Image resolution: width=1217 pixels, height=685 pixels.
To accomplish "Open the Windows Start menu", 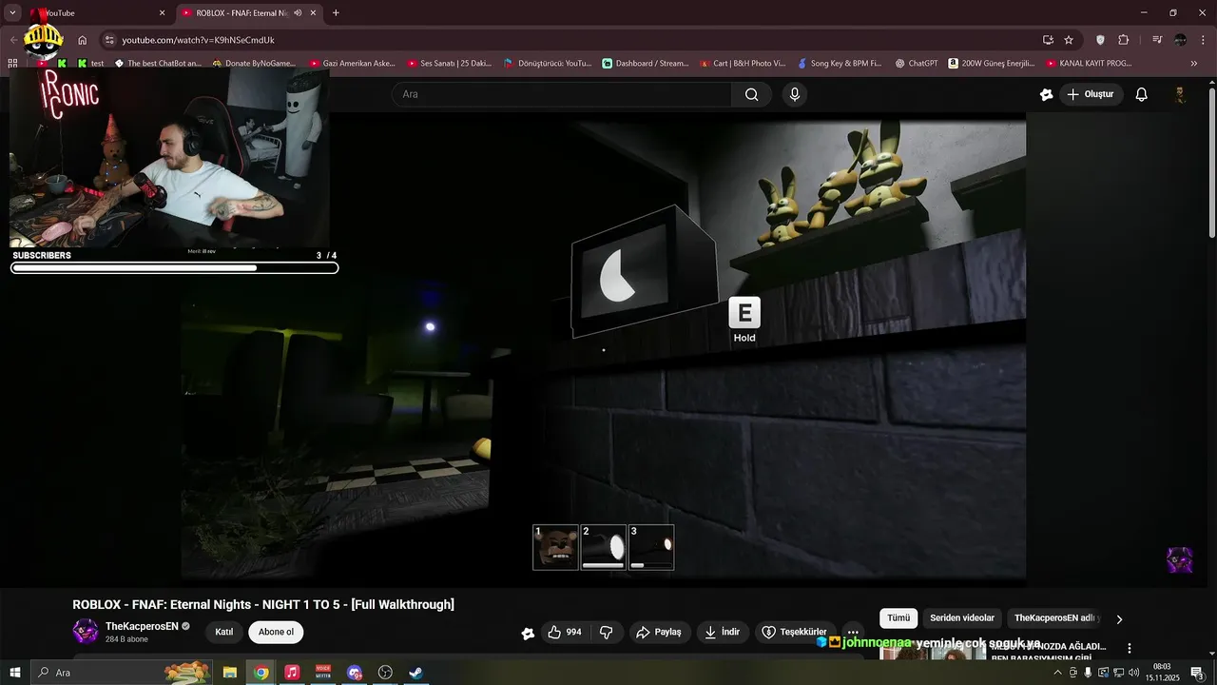I will click(x=15, y=673).
